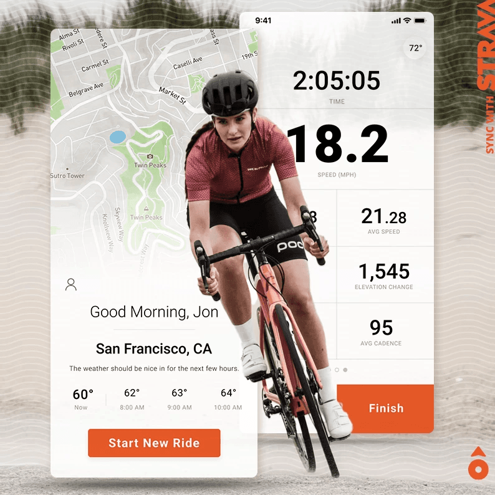Tap the Twin Peaks summit triangle marker
Image resolution: width=495 pixels, height=495 pixels.
pyautogui.click(x=146, y=208)
